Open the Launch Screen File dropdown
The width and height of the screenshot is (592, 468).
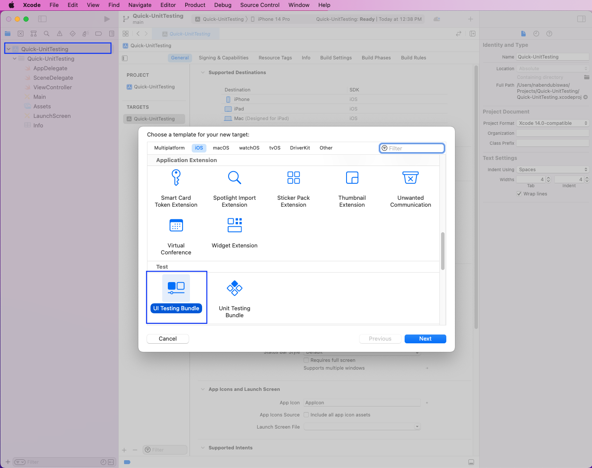pos(362,427)
